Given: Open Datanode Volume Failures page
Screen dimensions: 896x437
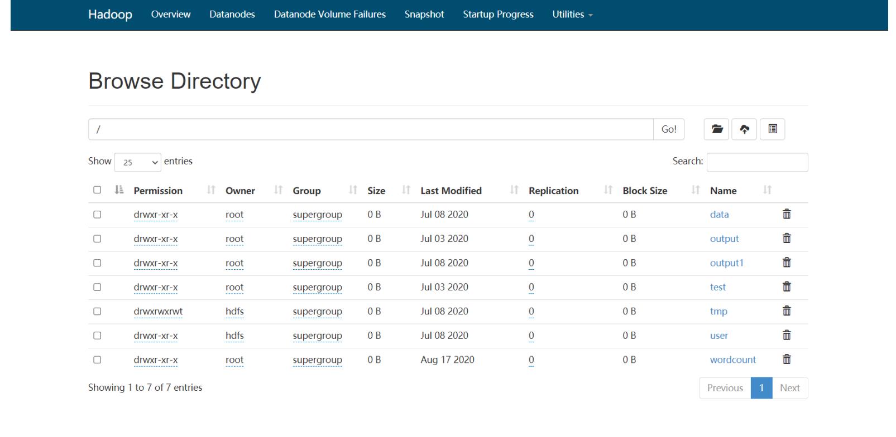Looking at the screenshot, I should coord(330,14).
